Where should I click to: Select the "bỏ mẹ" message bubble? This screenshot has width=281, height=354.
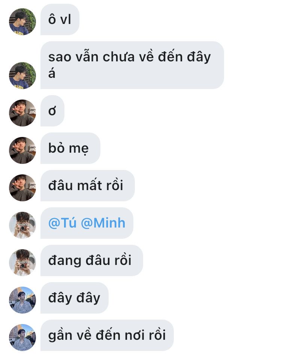tap(70, 148)
